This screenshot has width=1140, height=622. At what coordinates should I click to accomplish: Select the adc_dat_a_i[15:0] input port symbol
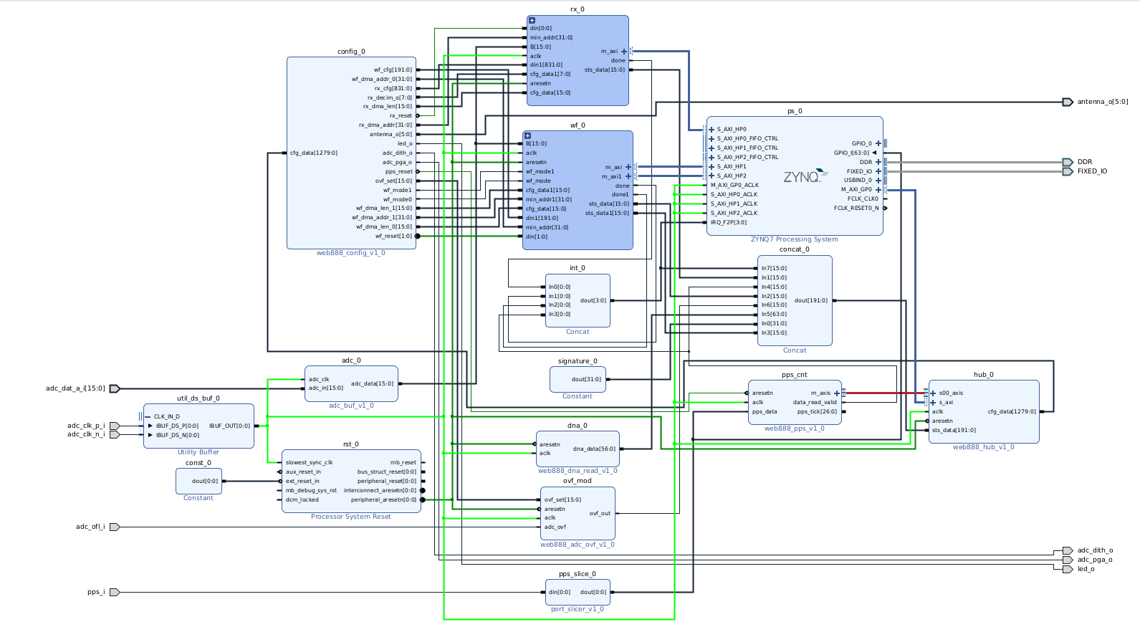tap(115, 388)
